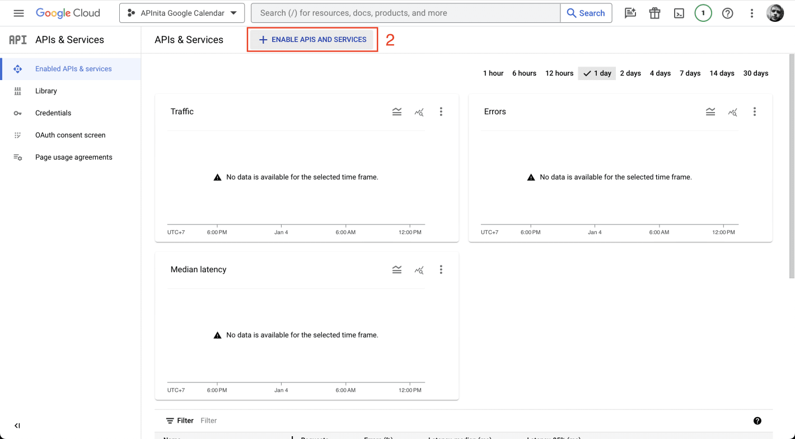Click the gift offers icon
This screenshot has height=439, width=795.
point(654,12)
